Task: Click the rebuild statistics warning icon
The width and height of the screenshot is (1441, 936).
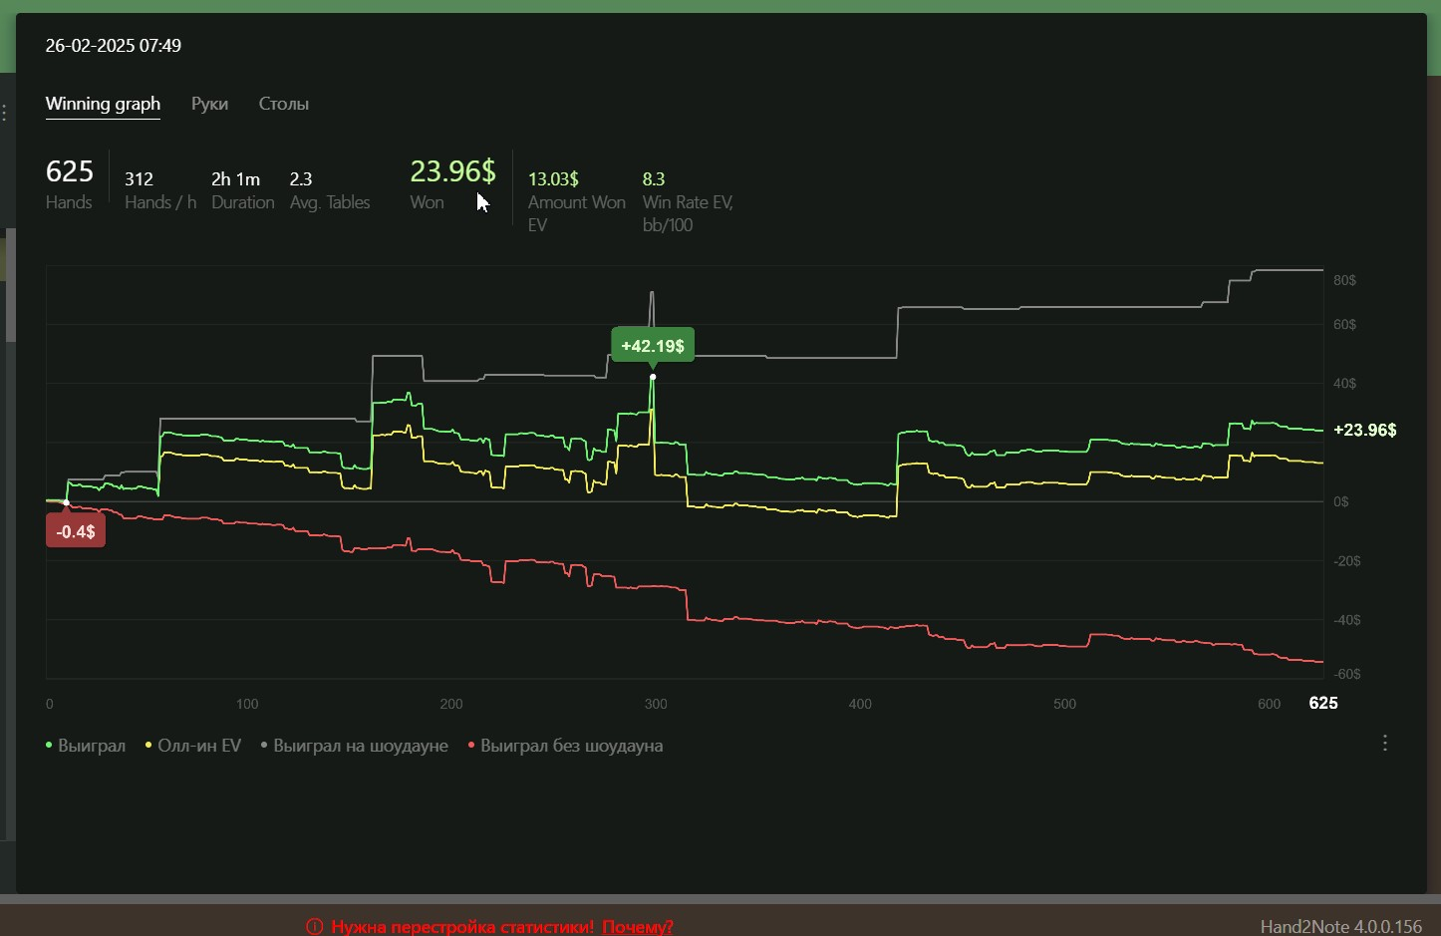Action: (x=314, y=927)
